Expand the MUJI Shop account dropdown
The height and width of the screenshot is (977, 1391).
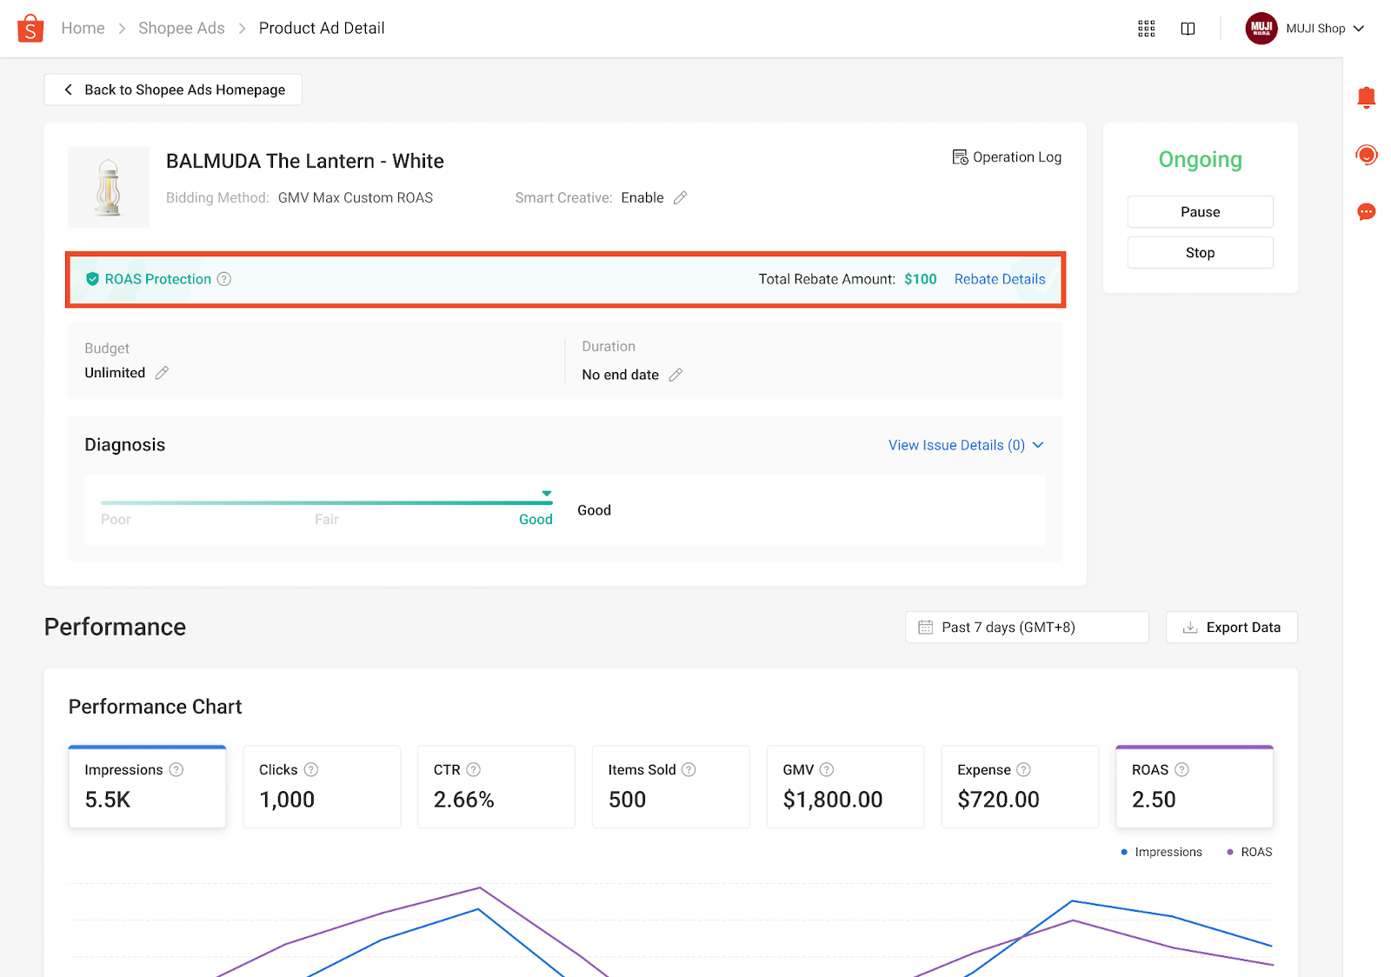click(x=1359, y=29)
